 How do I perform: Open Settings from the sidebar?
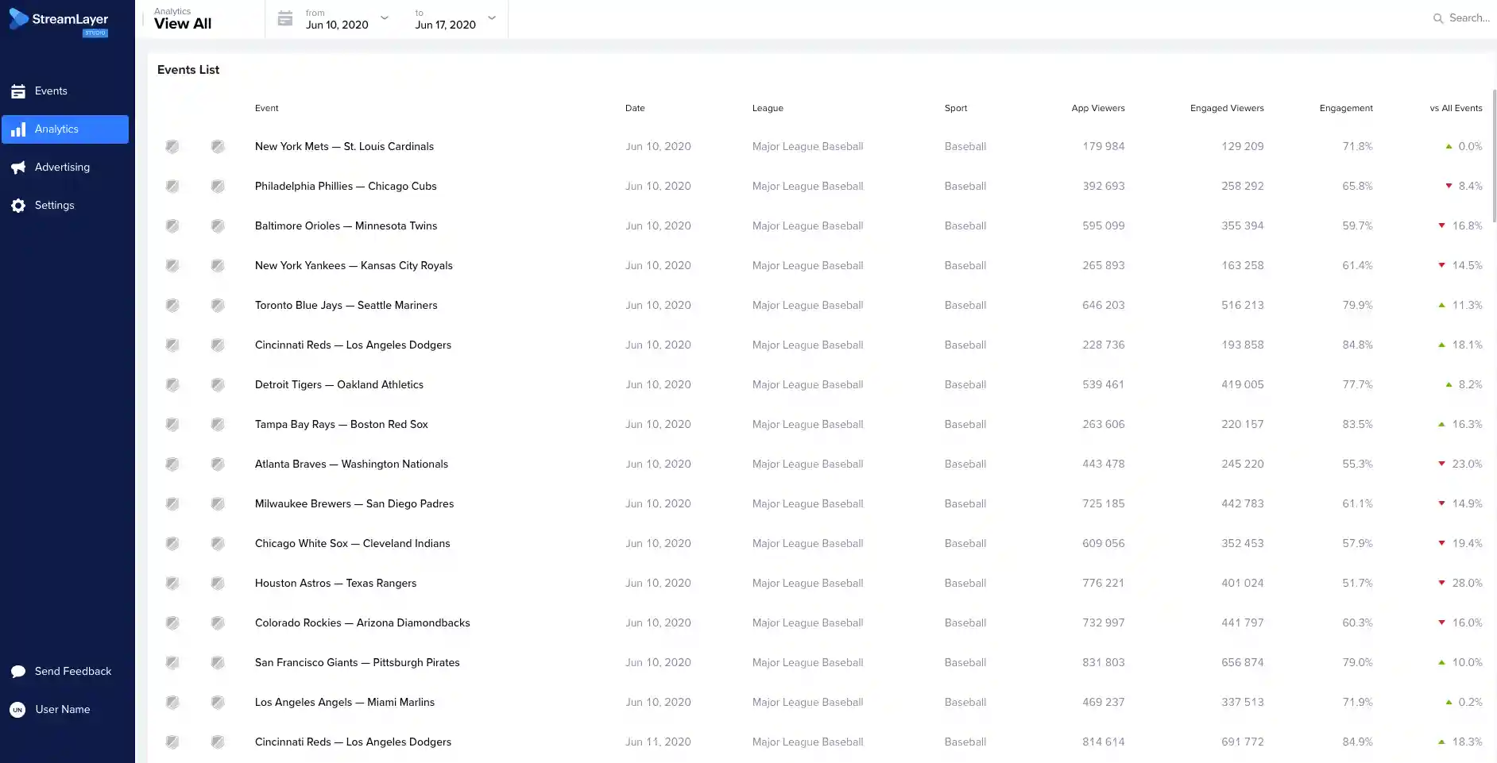[65, 206]
